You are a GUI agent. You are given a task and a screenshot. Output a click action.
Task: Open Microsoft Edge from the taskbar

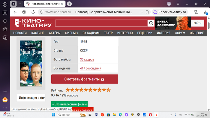click(x=120, y=115)
